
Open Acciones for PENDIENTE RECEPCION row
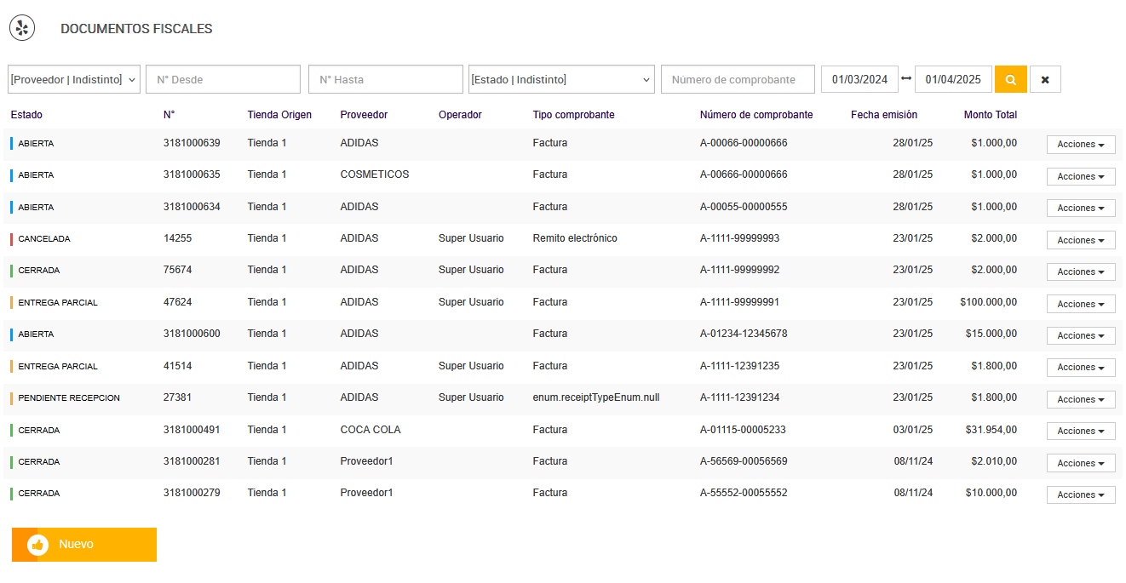(x=1081, y=399)
